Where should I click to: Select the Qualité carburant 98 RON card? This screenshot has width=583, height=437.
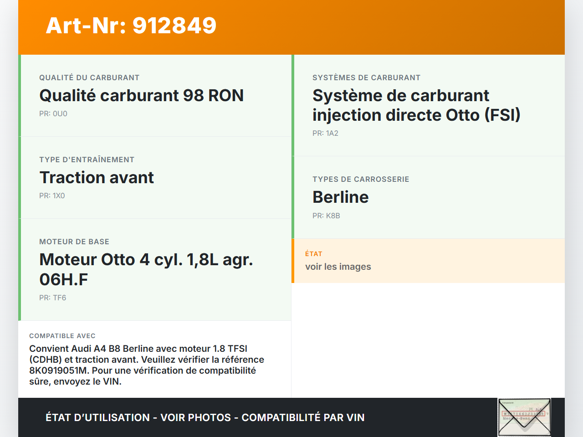155,96
